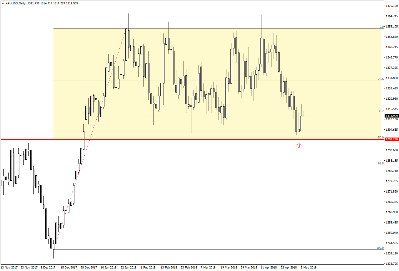This screenshot has width=399, height=271.
Task: Click the OHLC values starting 1311.739
Action: tap(53, 3)
